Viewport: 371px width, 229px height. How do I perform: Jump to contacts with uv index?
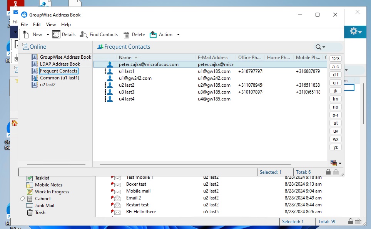(336, 131)
